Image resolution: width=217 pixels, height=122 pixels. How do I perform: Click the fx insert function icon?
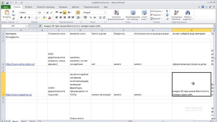(x=40, y=26)
